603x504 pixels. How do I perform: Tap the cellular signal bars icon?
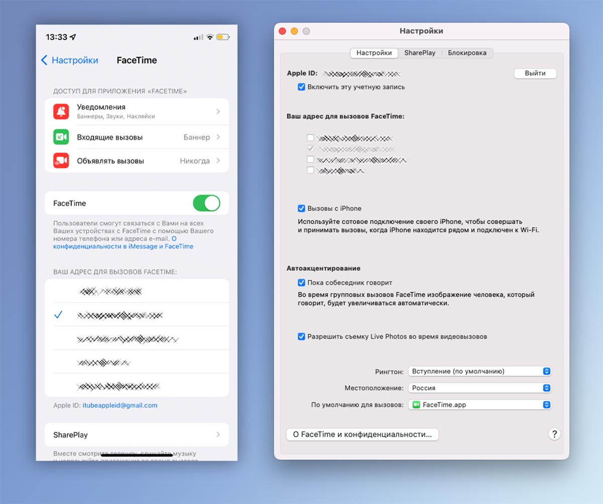(198, 38)
